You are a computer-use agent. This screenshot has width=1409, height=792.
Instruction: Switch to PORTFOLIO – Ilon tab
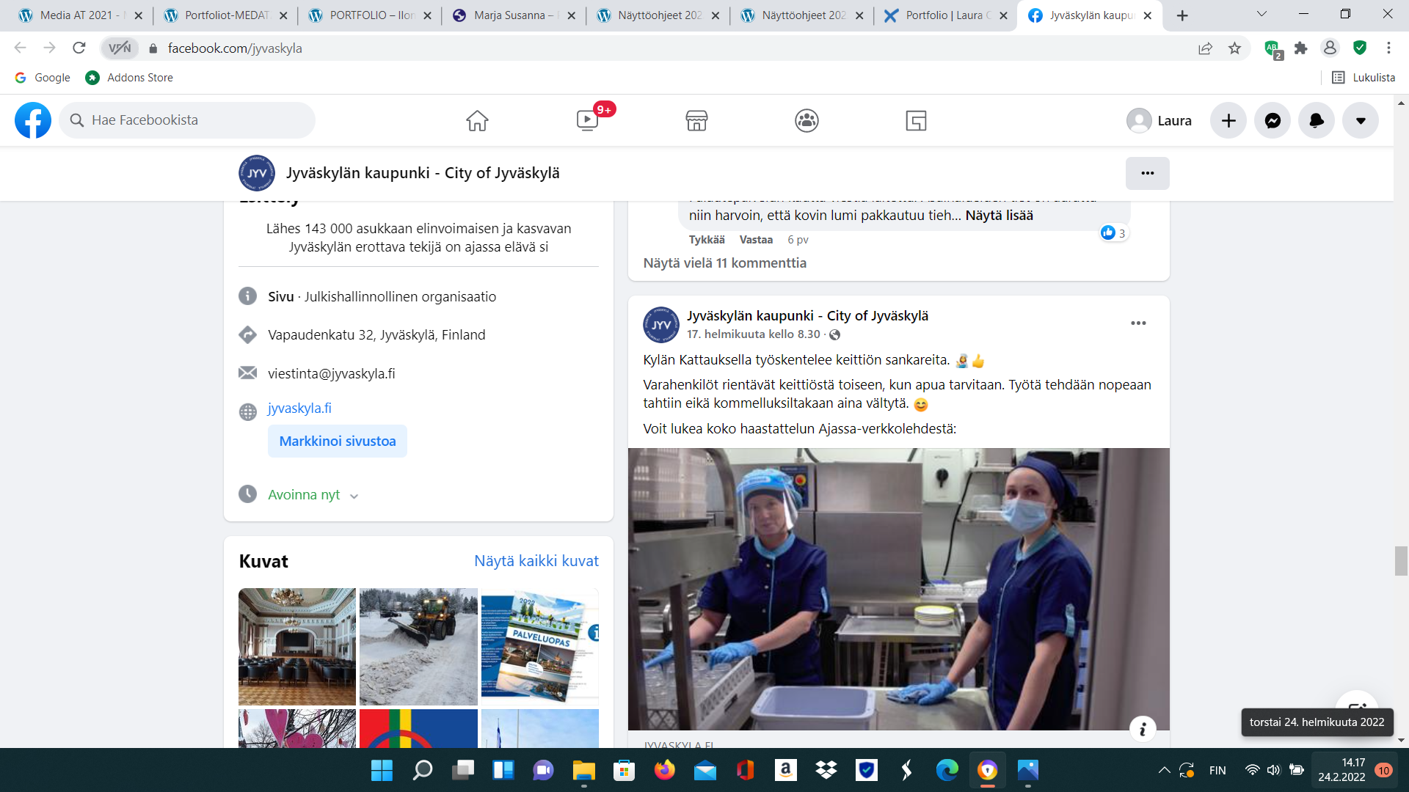pyautogui.click(x=371, y=15)
